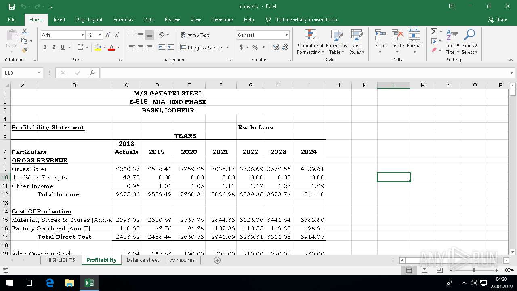Screen dimensions: 517x291
Task: Apply Comma Style format
Action: coord(264,47)
